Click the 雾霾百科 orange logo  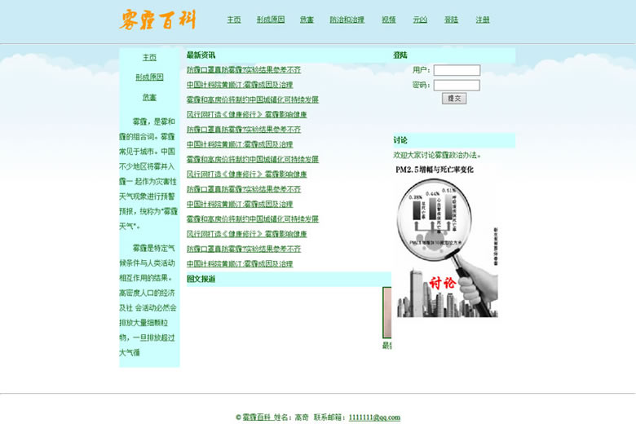157,20
